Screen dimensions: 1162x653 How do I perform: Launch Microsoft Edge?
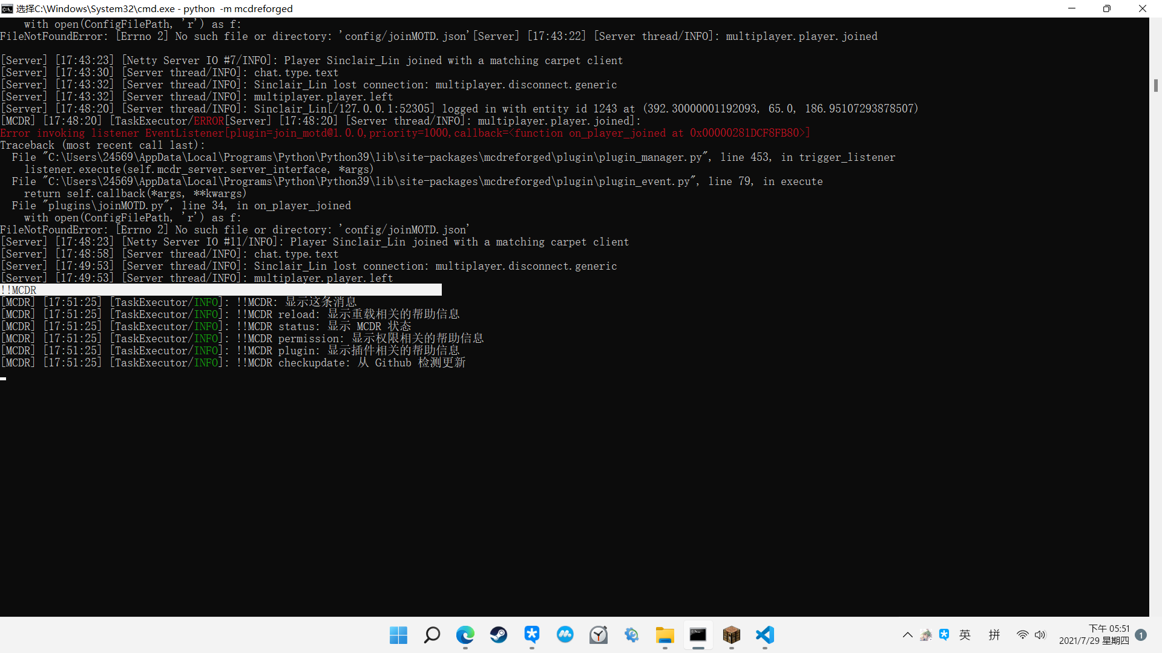point(465,635)
